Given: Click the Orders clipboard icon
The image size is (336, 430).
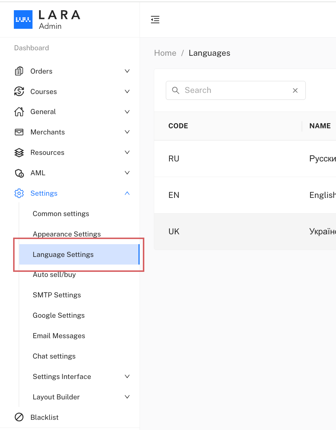Looking at the screenshot, I should 19,71.
